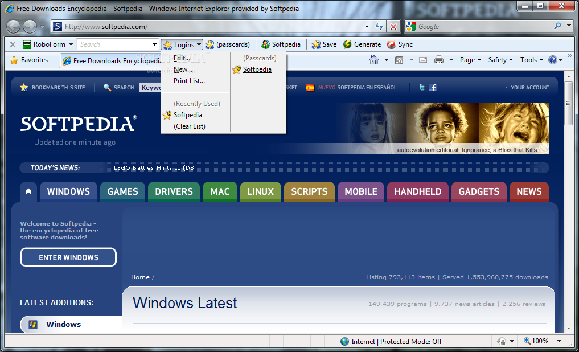Select recently used Softpedia login entry
The image size is (579, 352).
pos(187,115)
